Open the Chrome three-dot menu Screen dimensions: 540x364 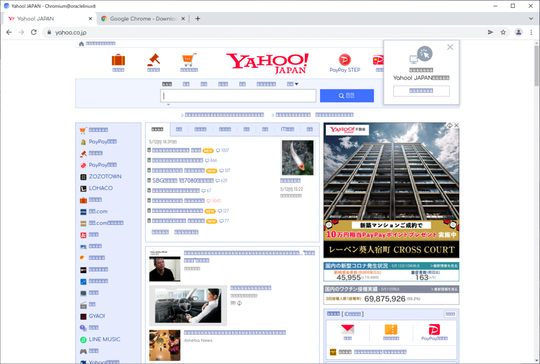(531, 32)
